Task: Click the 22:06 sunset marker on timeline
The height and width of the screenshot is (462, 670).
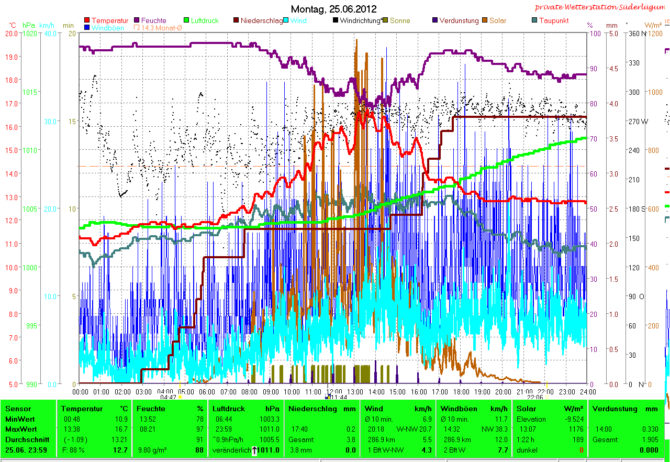Action: [546, 397]
